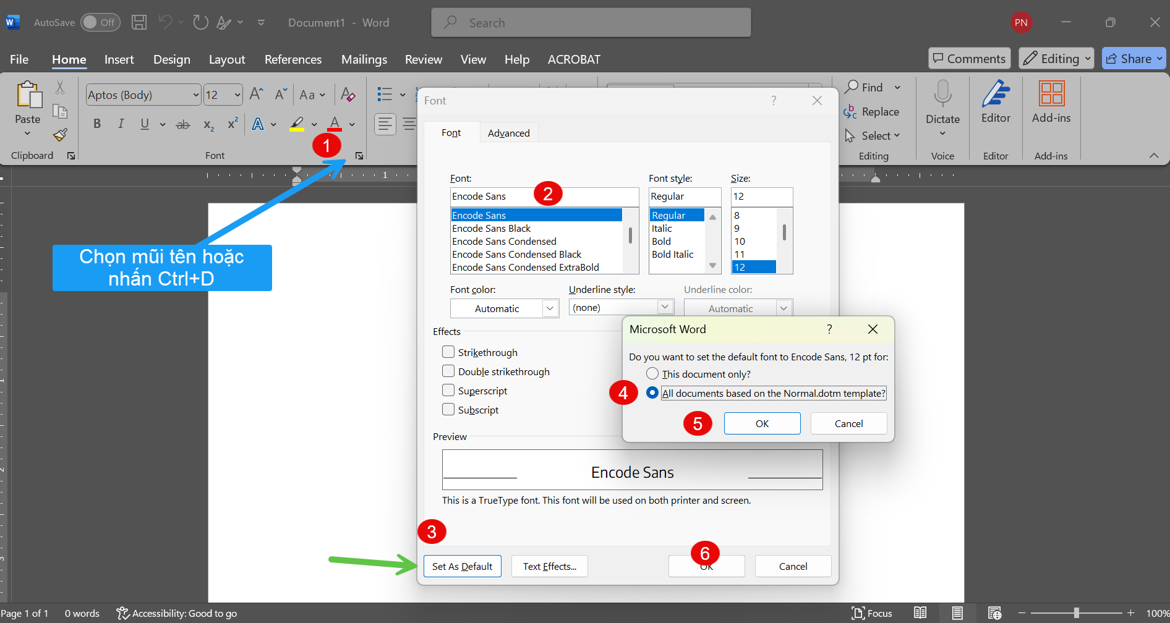The height and width of the screenshot is (623, 1170).
Task: Switch to the References tab
Action: tap(293, 59)
